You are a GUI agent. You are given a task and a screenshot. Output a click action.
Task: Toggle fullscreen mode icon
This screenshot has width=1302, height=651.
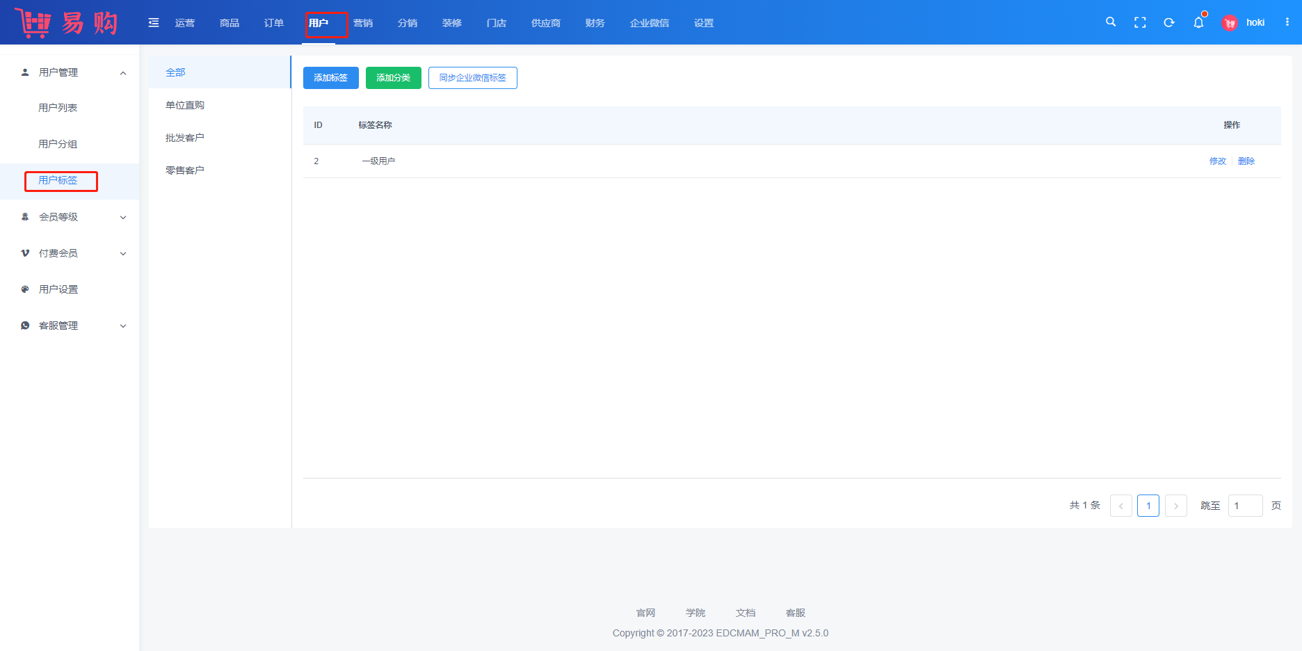point(1140,22)
